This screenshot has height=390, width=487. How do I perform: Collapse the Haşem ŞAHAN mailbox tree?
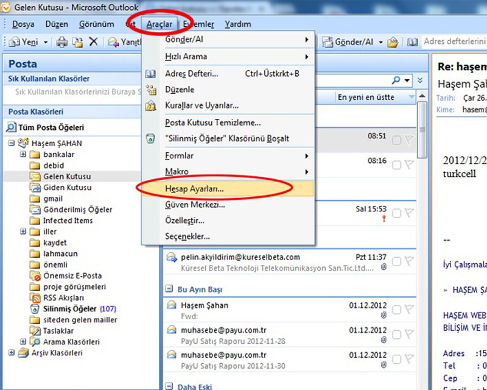click(x=12, y=143)
